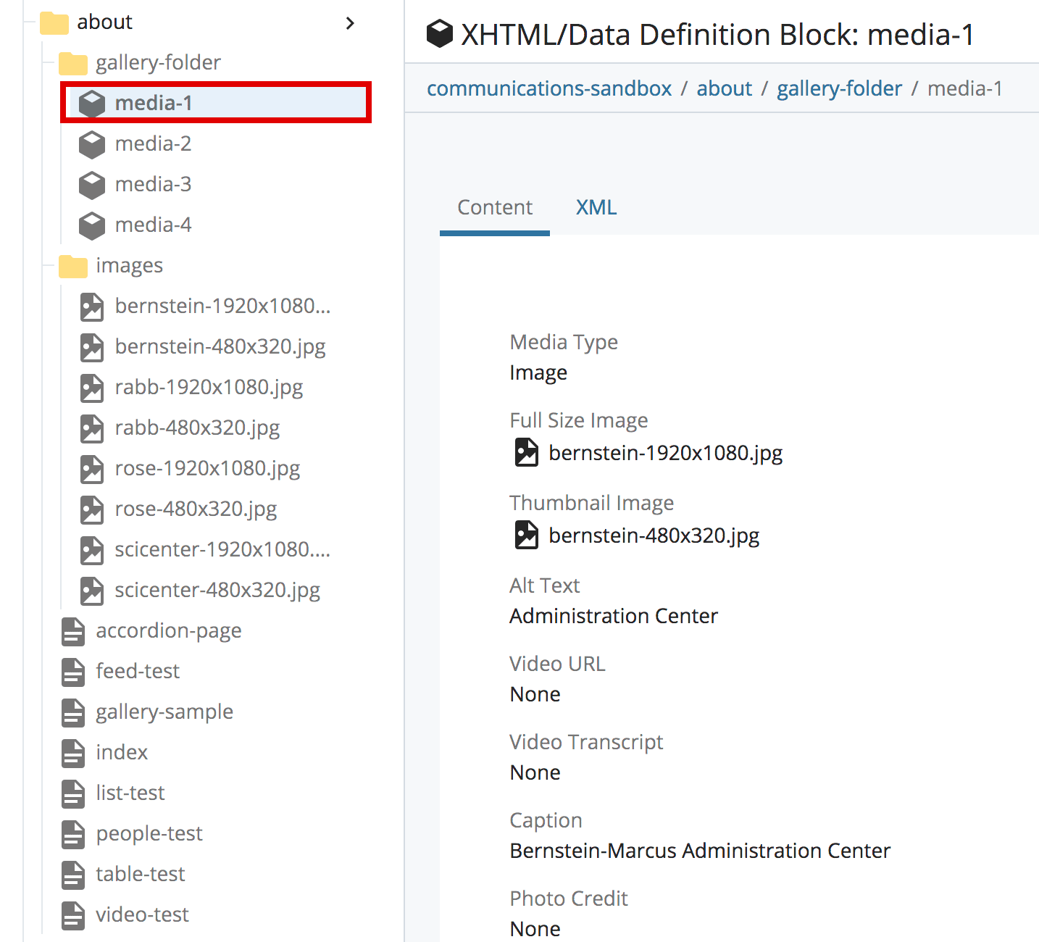The width and height of the screenshot is (1039, 942).
Task: Select the images folder label
Action: [129, 266]
